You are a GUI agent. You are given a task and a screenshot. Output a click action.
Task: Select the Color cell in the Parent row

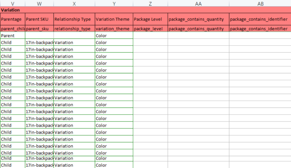pyautogui.click(x=114, y=36)
